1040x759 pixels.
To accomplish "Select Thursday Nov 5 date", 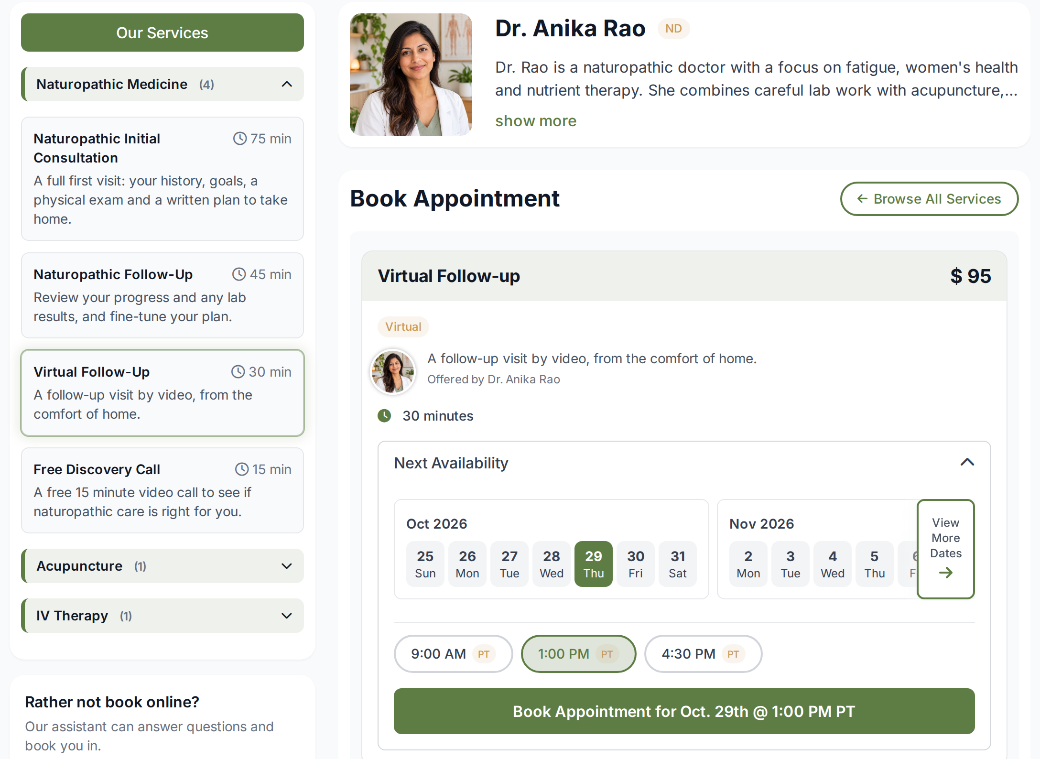I will (875, 564).
